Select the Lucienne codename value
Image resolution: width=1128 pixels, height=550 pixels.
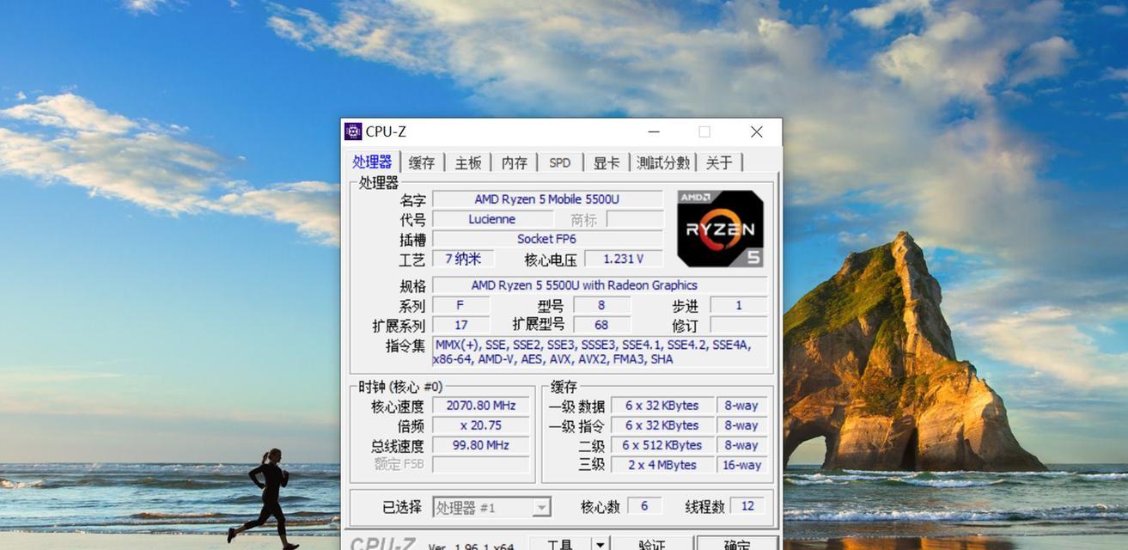[492, 219]
